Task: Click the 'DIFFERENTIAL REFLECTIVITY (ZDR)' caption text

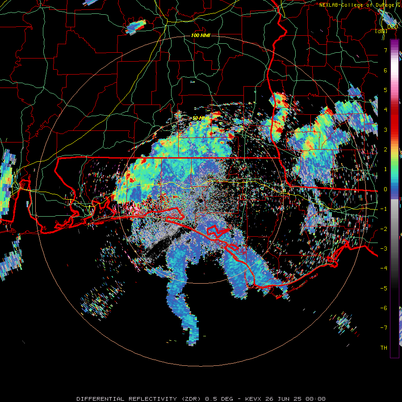Action: coord(140,399)
